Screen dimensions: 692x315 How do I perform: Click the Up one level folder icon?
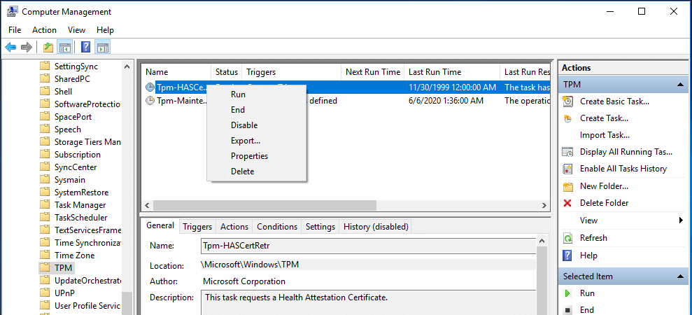(48, 47)
